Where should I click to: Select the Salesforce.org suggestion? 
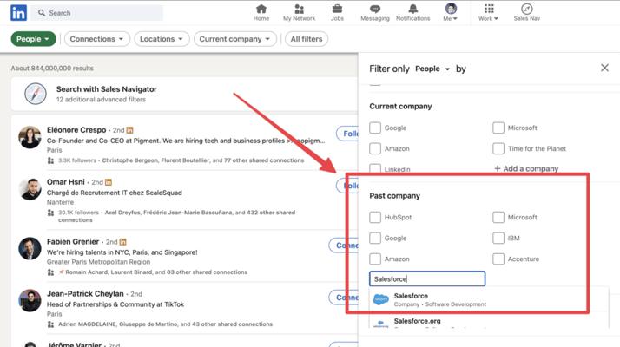click(488, 321)
